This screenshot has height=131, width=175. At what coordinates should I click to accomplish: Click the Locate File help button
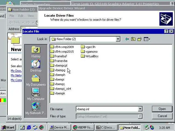(x=167, y=31)
